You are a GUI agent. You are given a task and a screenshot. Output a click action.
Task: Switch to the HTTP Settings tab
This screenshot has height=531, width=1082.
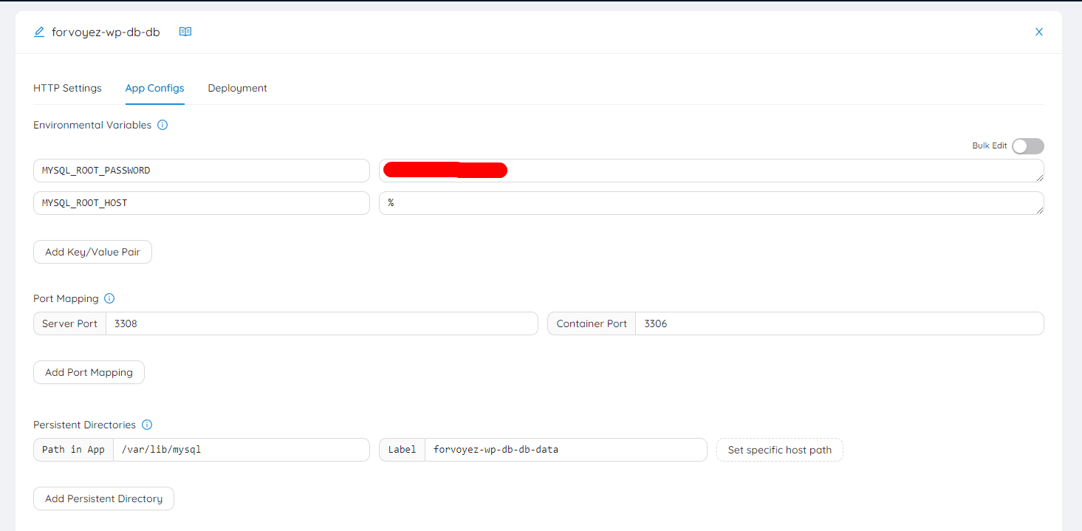(x=67, y=88)
